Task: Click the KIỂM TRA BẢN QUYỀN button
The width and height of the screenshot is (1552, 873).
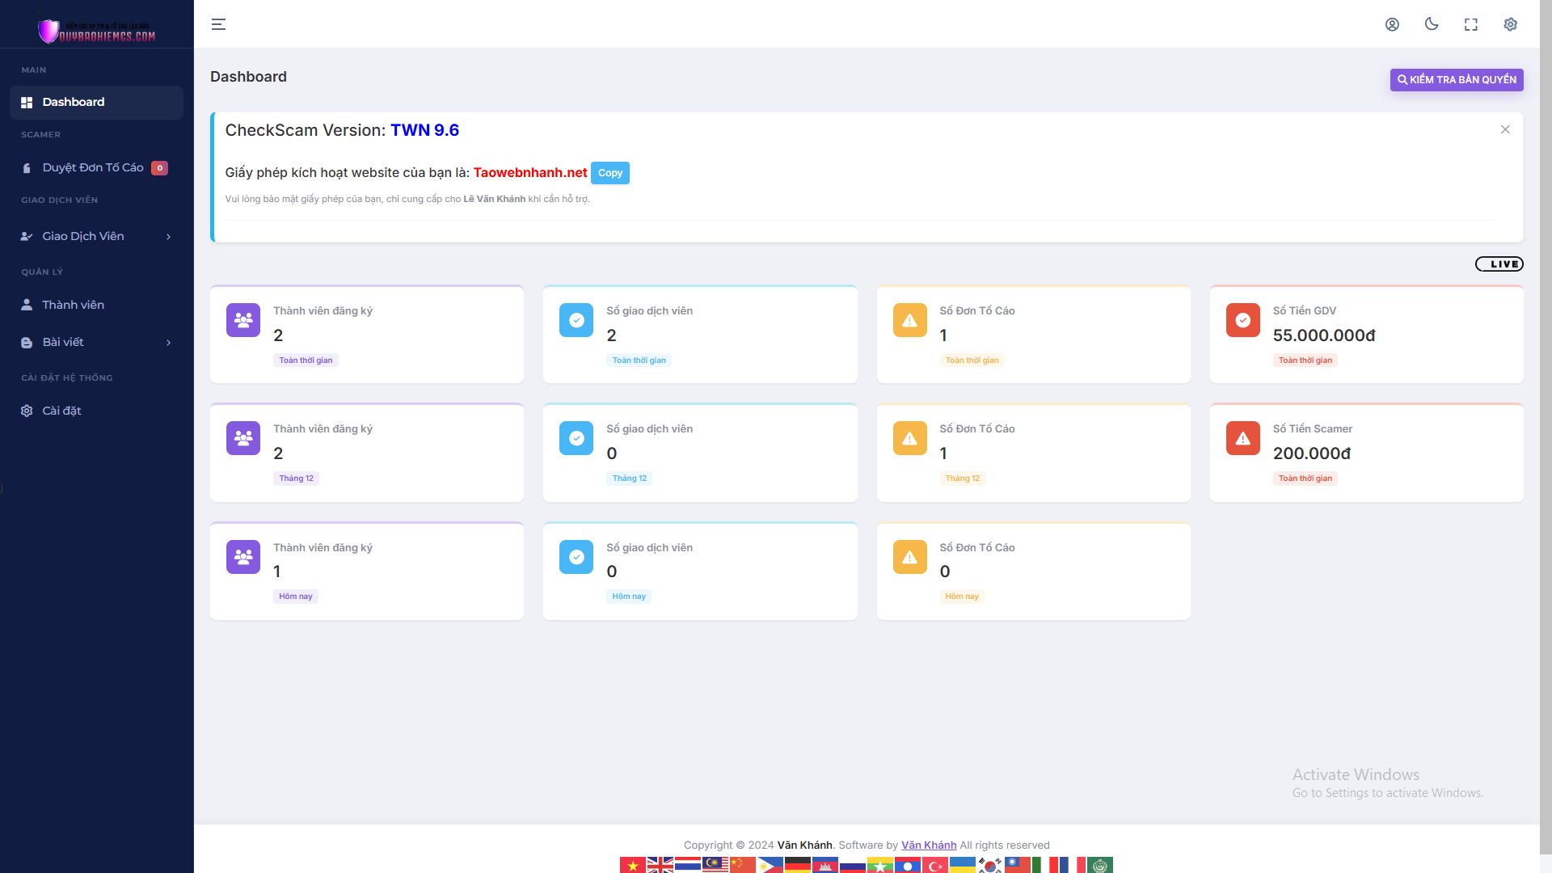Action: [1456, 79]
